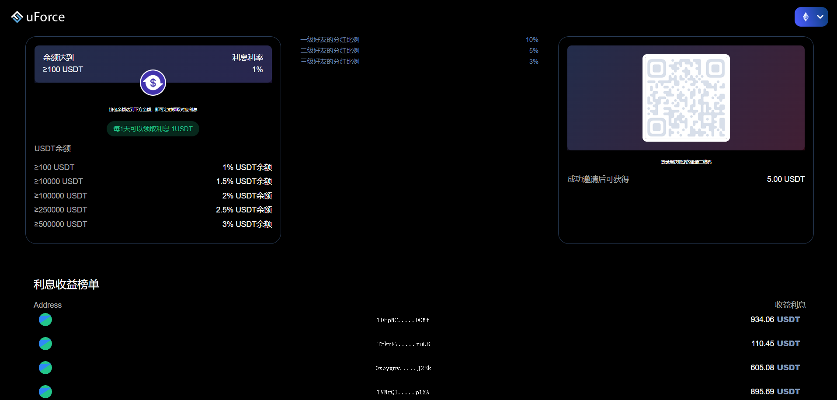Select address 0xoygny.....J2Bk

point(403,369)
